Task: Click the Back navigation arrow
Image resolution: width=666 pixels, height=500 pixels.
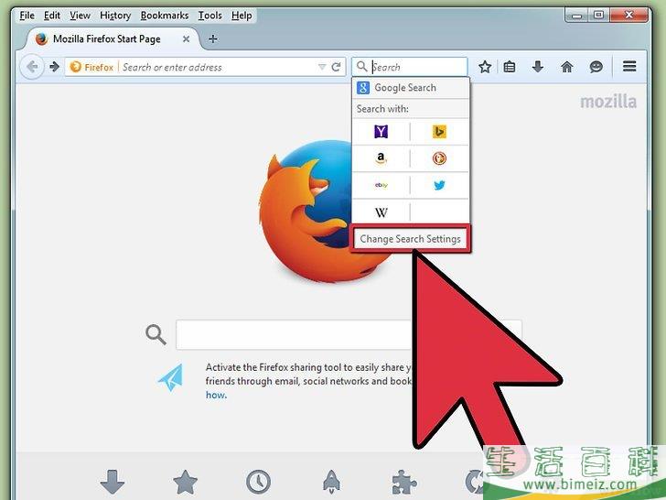Action: (x=32, y=67)
